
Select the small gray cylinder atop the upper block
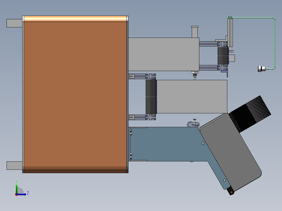point(195,32)
